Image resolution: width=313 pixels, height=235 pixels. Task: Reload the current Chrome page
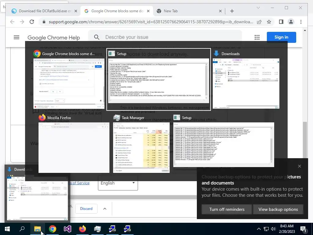[32, 22]
